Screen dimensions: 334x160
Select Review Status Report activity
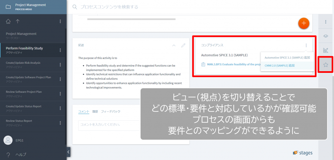(x=33, y=123)
